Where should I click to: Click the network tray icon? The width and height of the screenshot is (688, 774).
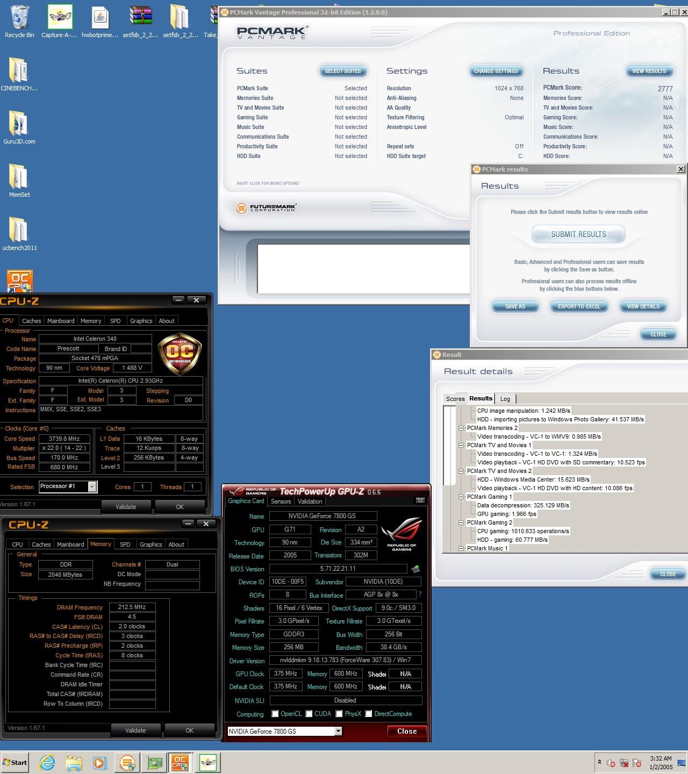coord(624,763)
